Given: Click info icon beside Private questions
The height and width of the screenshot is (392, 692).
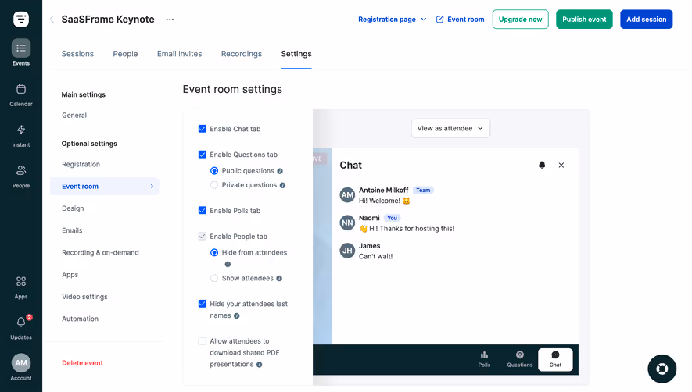Looking at the screenshot, I should click(282, 185).
